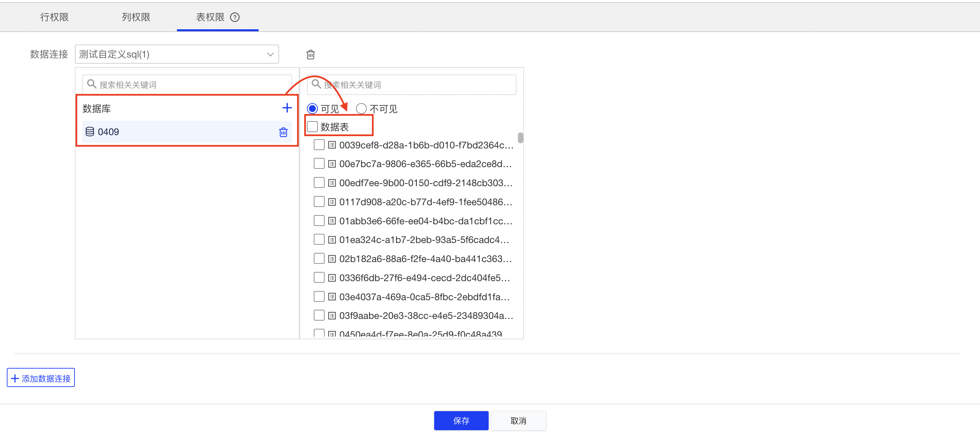The height and width of the screenshot is (437, 980).
Task: Click the database icon next to 0409
Action: point(90,132)
